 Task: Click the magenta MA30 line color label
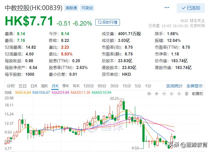click(x=80, y=92)
